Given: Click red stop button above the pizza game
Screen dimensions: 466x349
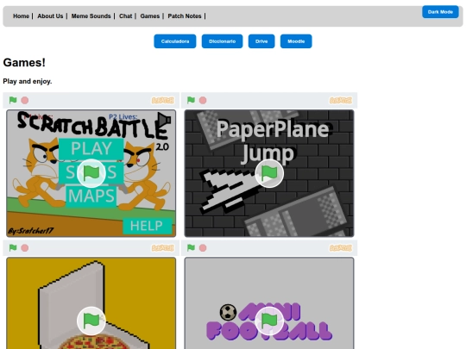Looking at the screenshot, I should 25,248.
